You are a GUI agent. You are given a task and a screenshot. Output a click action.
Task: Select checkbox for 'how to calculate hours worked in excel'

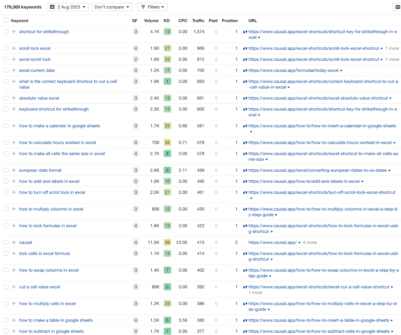tap(6, 143)
